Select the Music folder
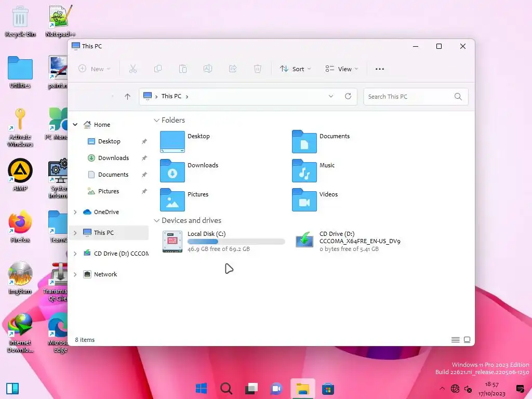 (313, 170)
